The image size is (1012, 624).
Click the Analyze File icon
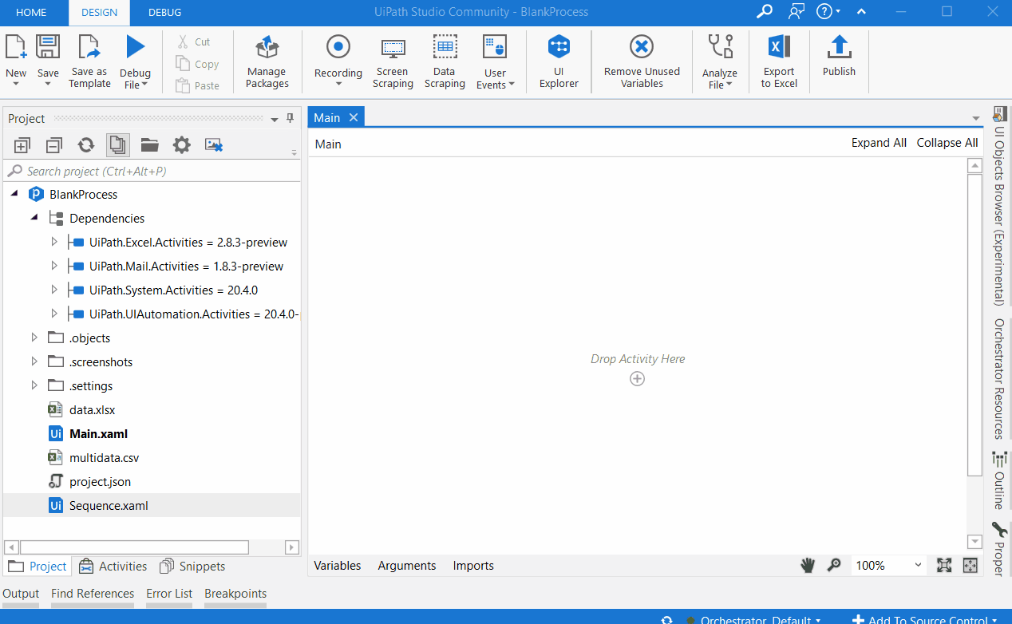click(720, 47)
